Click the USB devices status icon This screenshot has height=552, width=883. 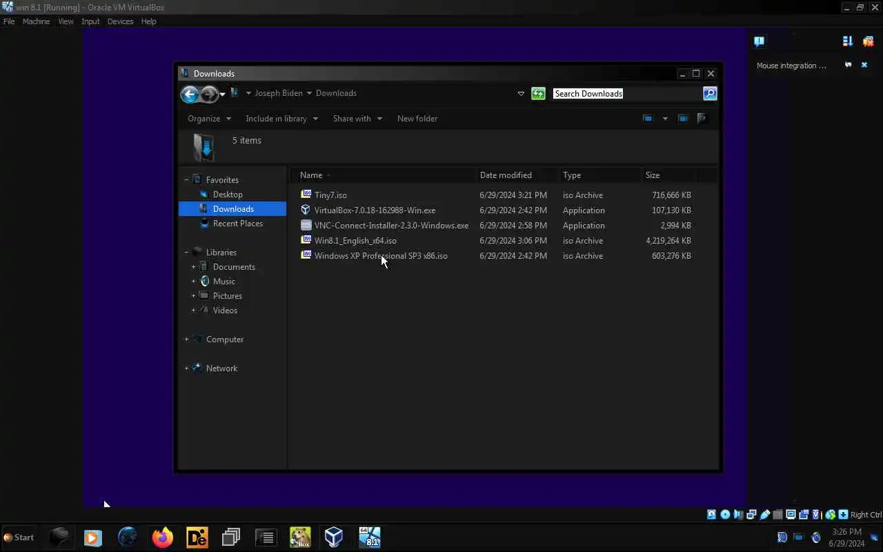point(764,515)
